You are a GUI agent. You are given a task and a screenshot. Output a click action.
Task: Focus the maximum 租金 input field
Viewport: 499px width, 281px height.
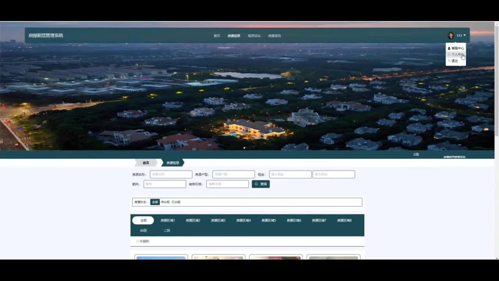click(334, 174)
